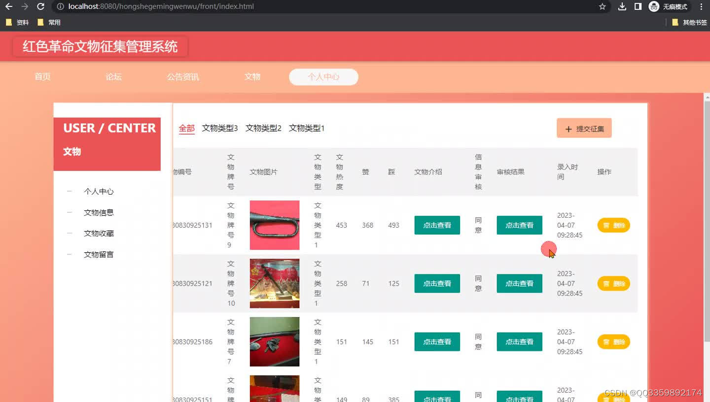The height and width of the screenshot is (402, 710).
Task: Delete the 文物牌号10 row
Action: (614, 283)
